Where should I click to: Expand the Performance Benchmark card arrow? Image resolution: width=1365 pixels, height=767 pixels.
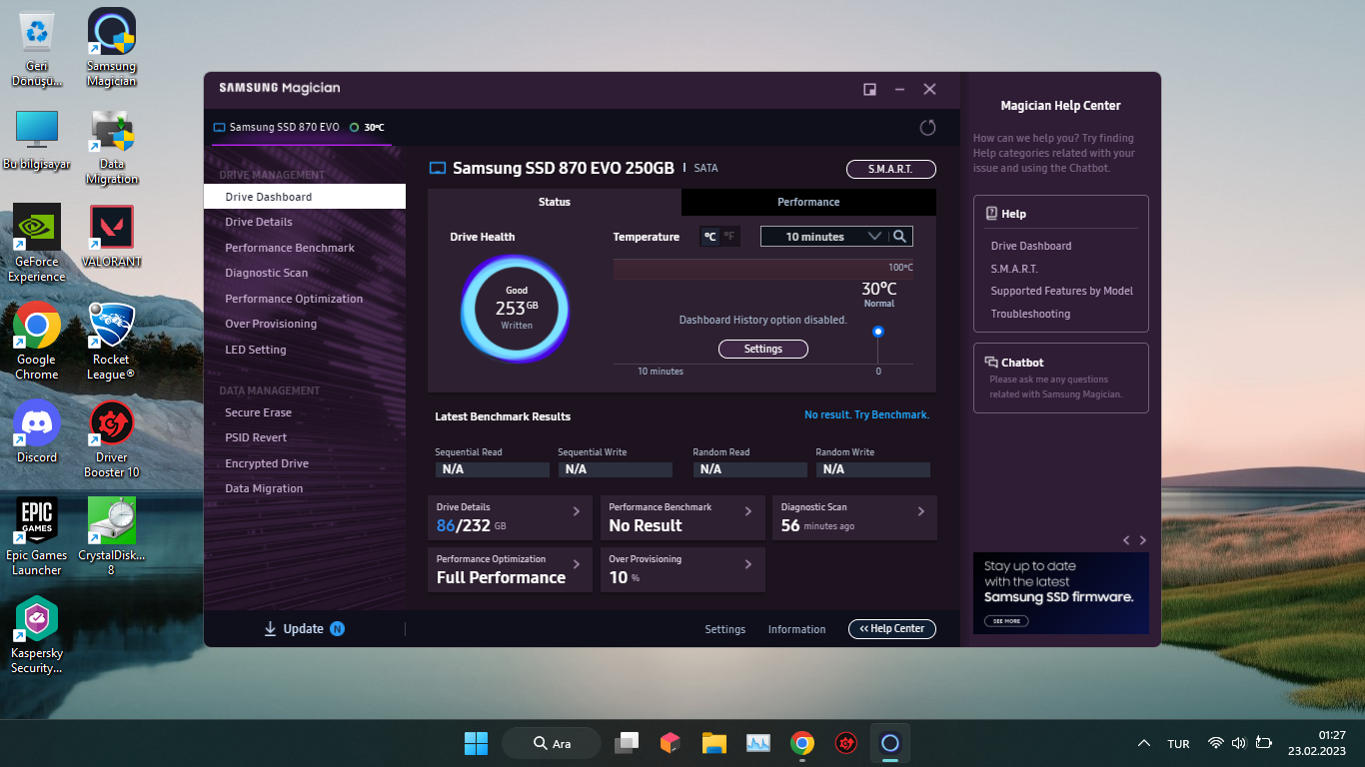tap(748, 511)
